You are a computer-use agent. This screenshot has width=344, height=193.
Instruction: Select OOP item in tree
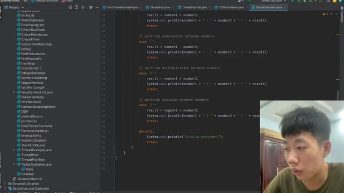click(25, 112)
